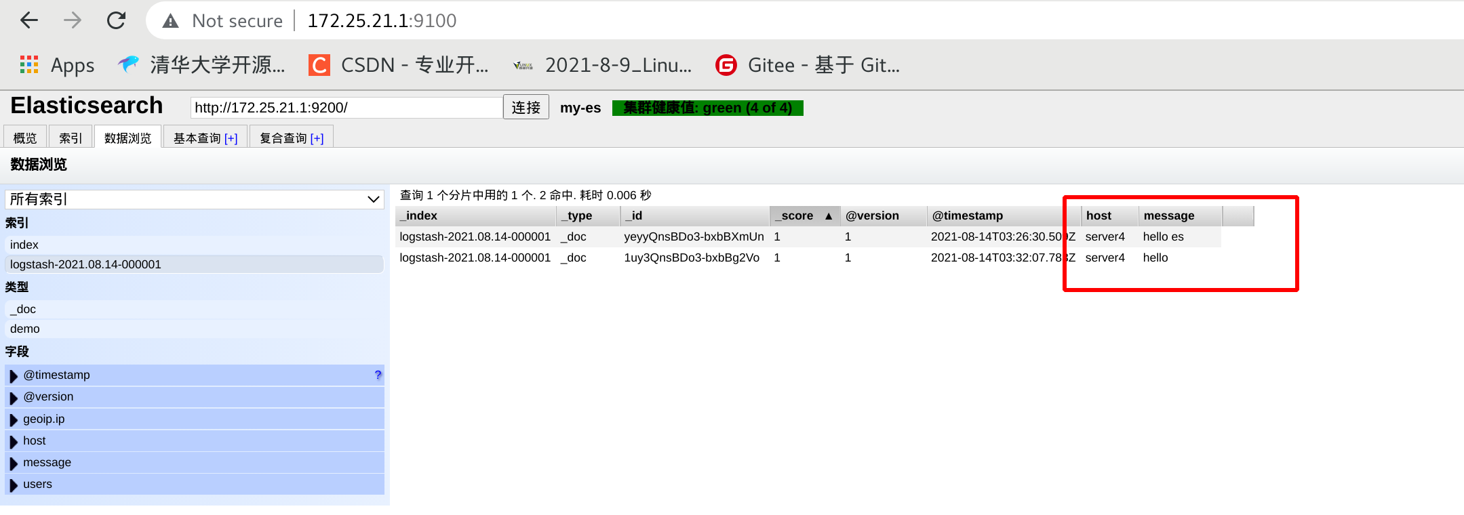The image size is (1464, 515).
Task: Click the [+] next to 基本查询
Action: (231, 138)
